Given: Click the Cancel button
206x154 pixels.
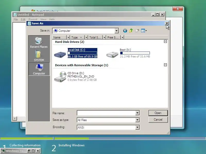Looking at the screenshot, I should [158, 120].
